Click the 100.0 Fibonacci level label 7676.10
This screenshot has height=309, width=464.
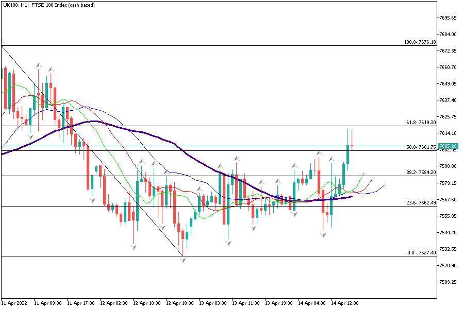420,42
